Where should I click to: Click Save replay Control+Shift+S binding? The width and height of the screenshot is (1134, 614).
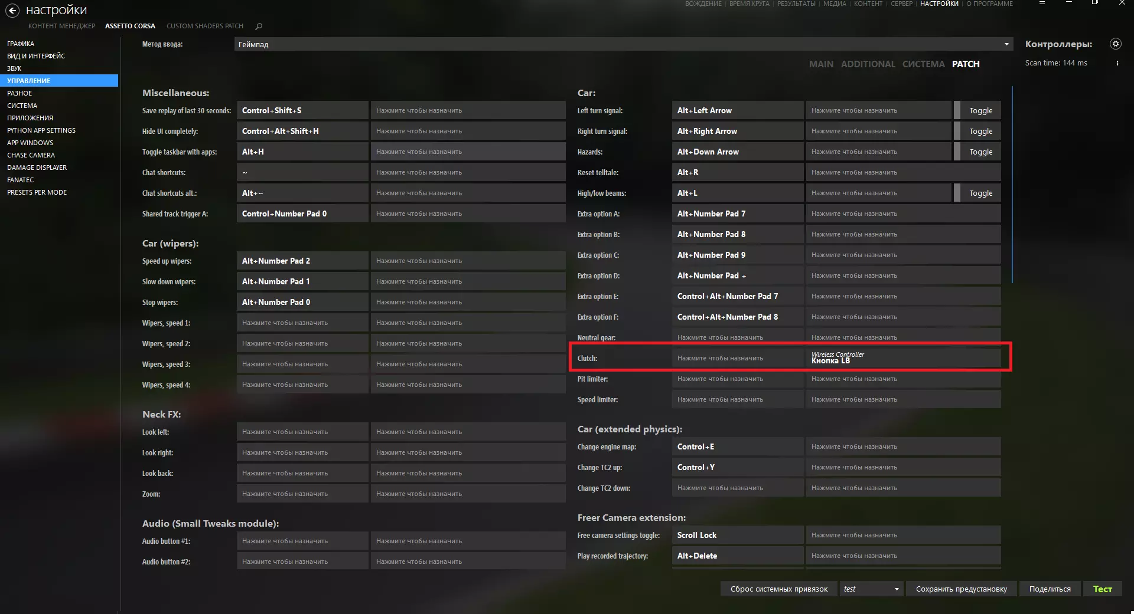(x=302, y=110)
